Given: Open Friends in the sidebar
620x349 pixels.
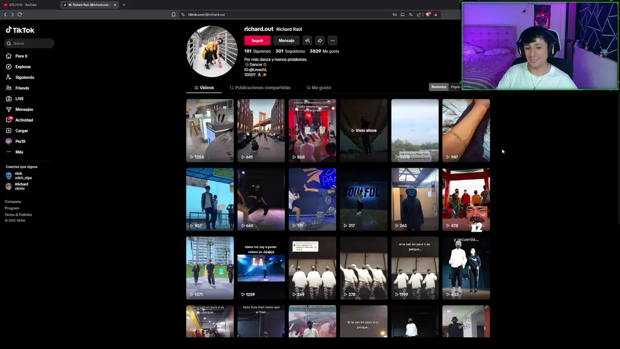Looking at the screenshot, I should click(x=17, y=88).
